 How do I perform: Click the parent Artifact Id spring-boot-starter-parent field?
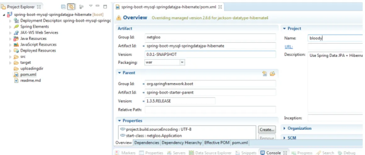click(210, 92)
